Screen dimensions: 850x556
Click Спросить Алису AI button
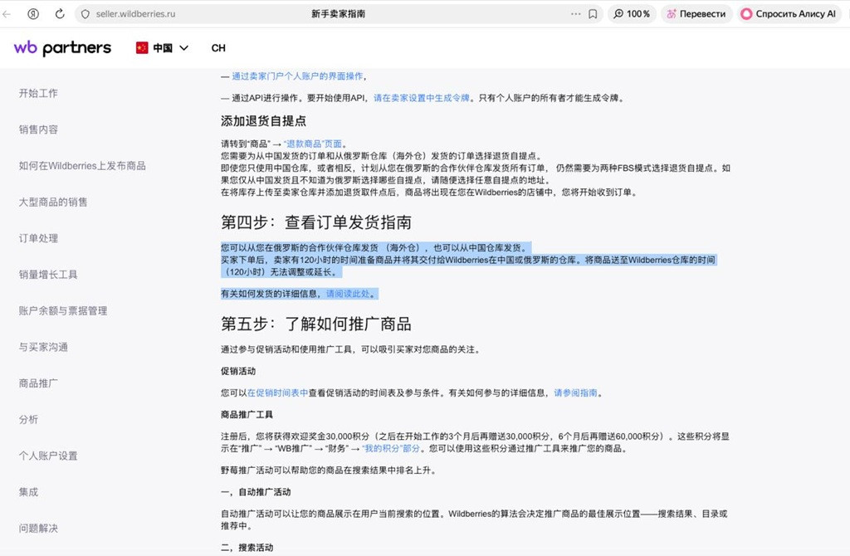coord(789,14)
